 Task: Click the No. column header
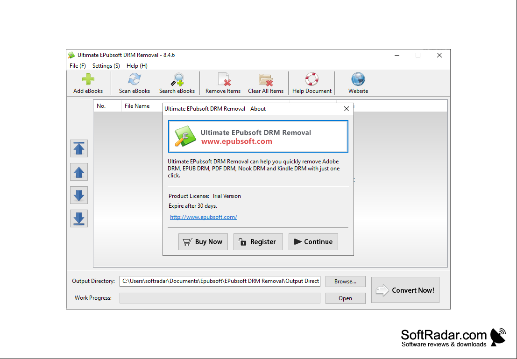[x=107, y=106]
